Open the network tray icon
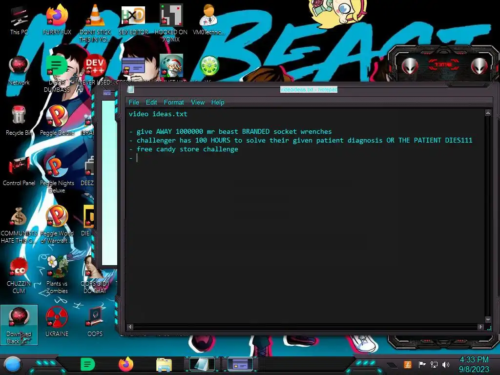This screenshot has height=375, width=500. pyautogui.click(x=434, y=364)
